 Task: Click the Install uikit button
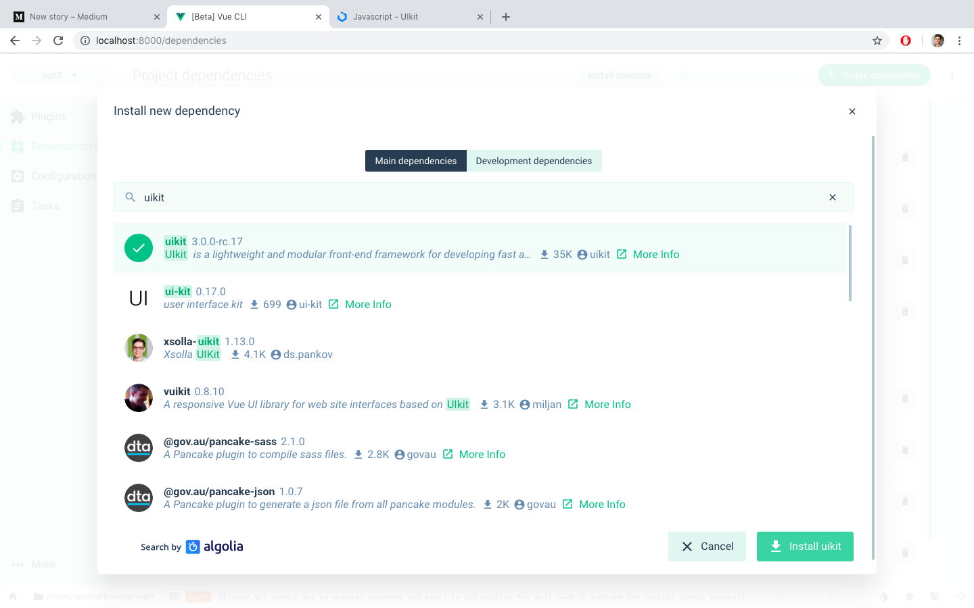coord(805,547)
